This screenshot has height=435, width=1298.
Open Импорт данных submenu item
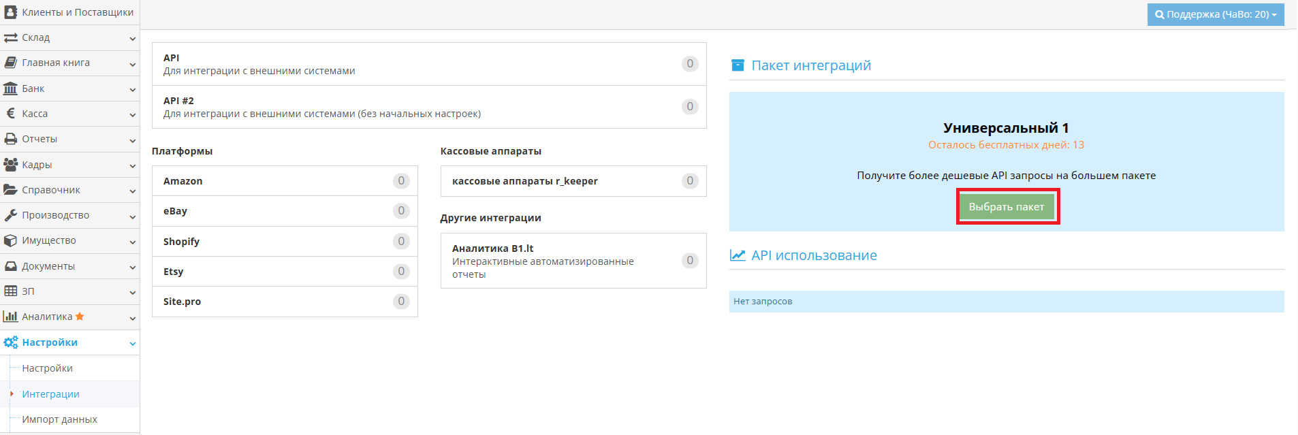point(59,419)
